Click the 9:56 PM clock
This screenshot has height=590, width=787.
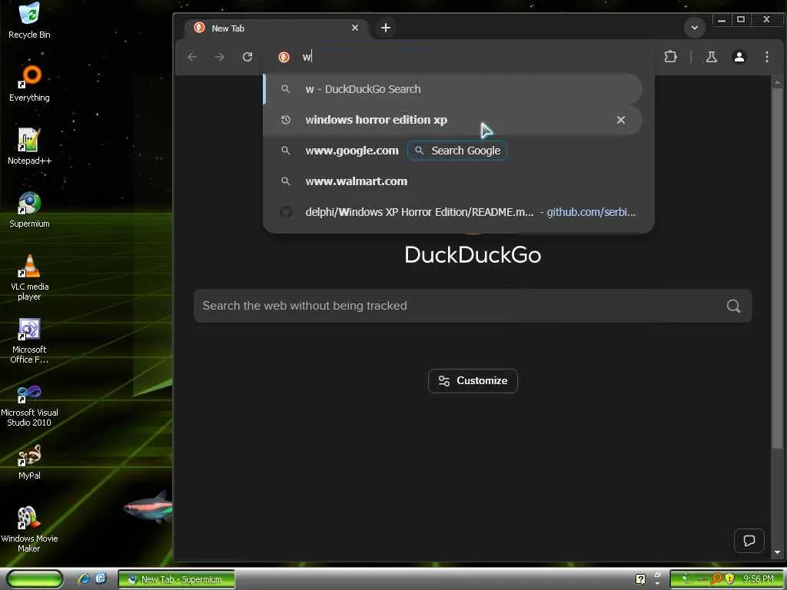[759, 579]
